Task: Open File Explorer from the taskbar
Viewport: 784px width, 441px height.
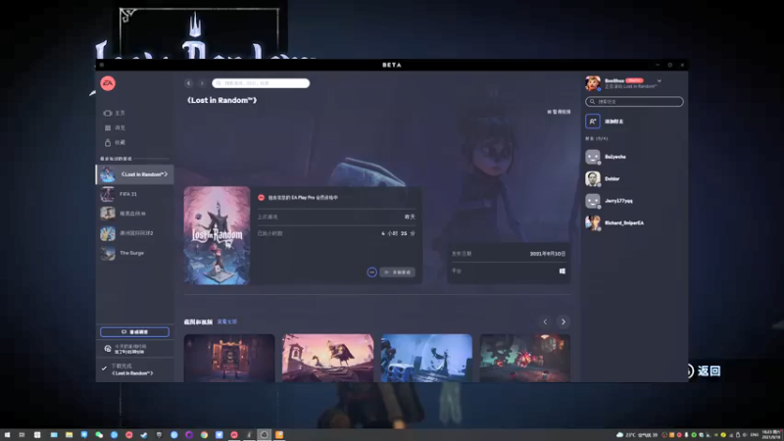Action: (69, 435)
